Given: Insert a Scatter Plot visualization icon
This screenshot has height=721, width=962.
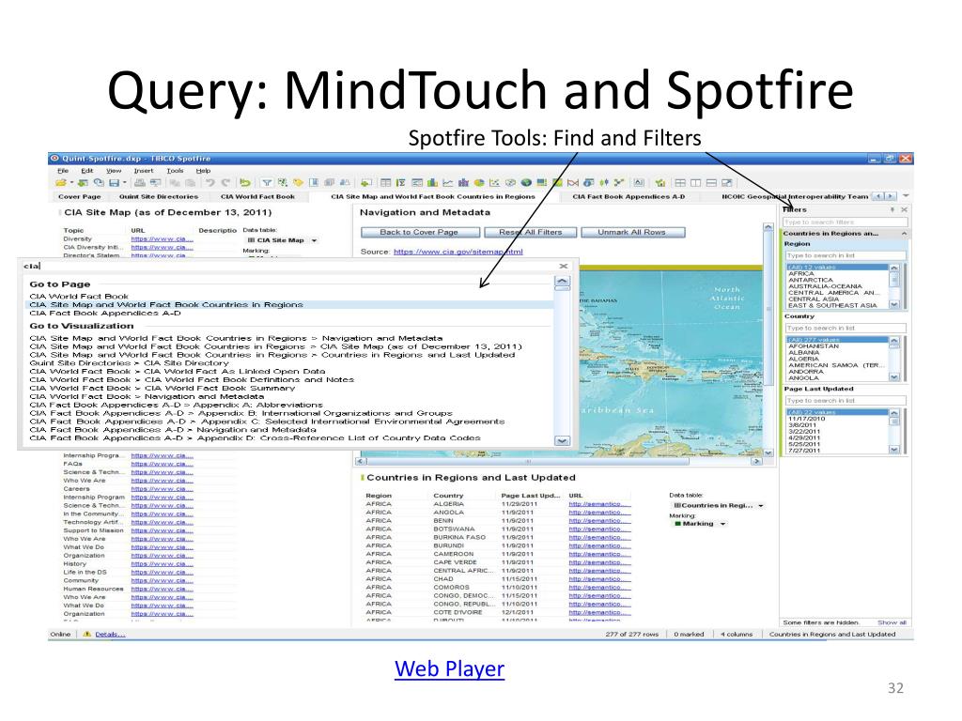Looking at the screenshot, I should click(495, 183).
